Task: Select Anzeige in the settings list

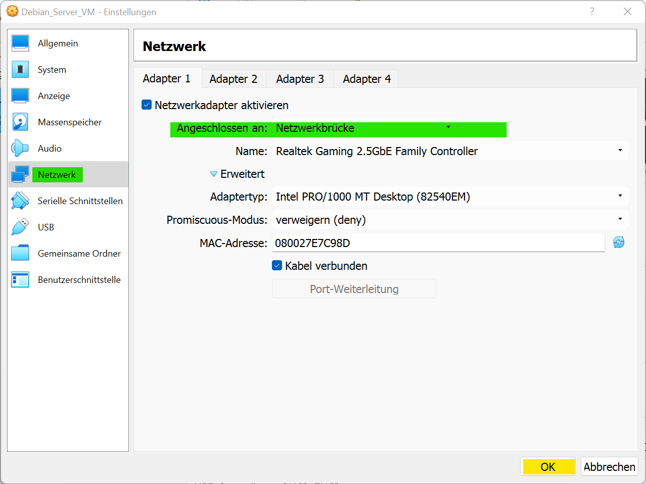Action: click(x=68, y=95)
